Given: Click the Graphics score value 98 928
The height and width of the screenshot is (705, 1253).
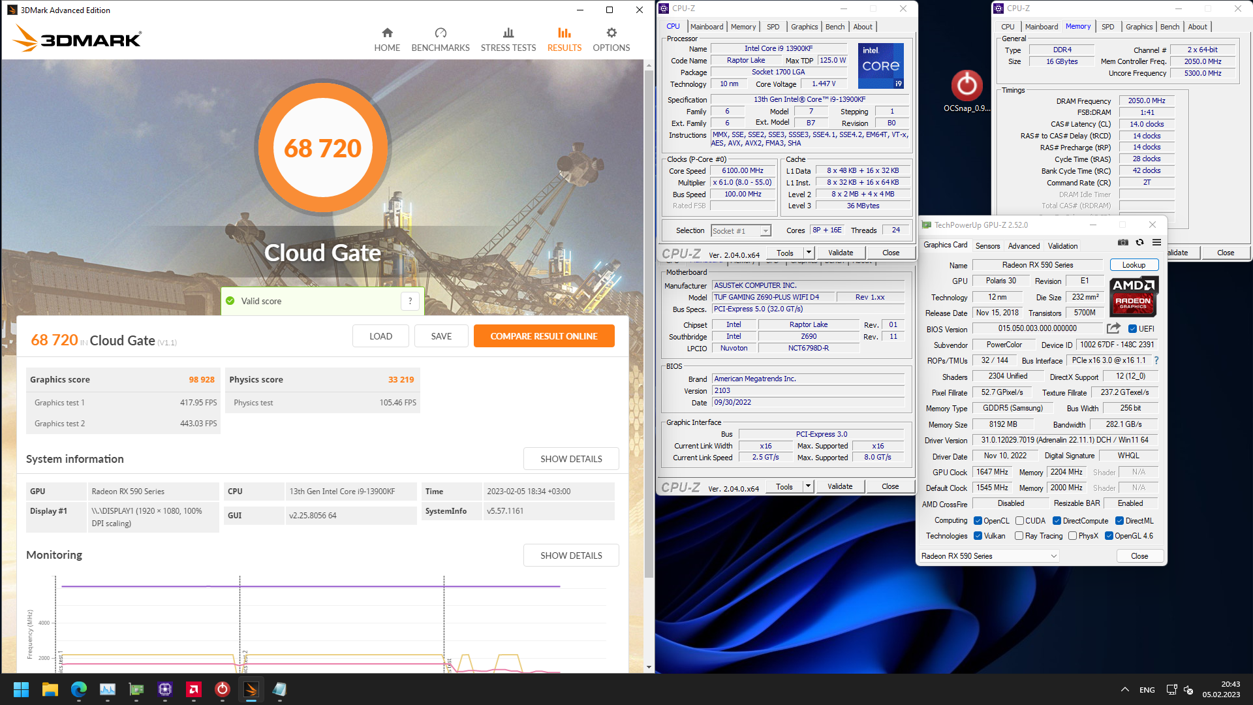Looking at the screenshot, I should pyautogui.click(x=202, y=379).
